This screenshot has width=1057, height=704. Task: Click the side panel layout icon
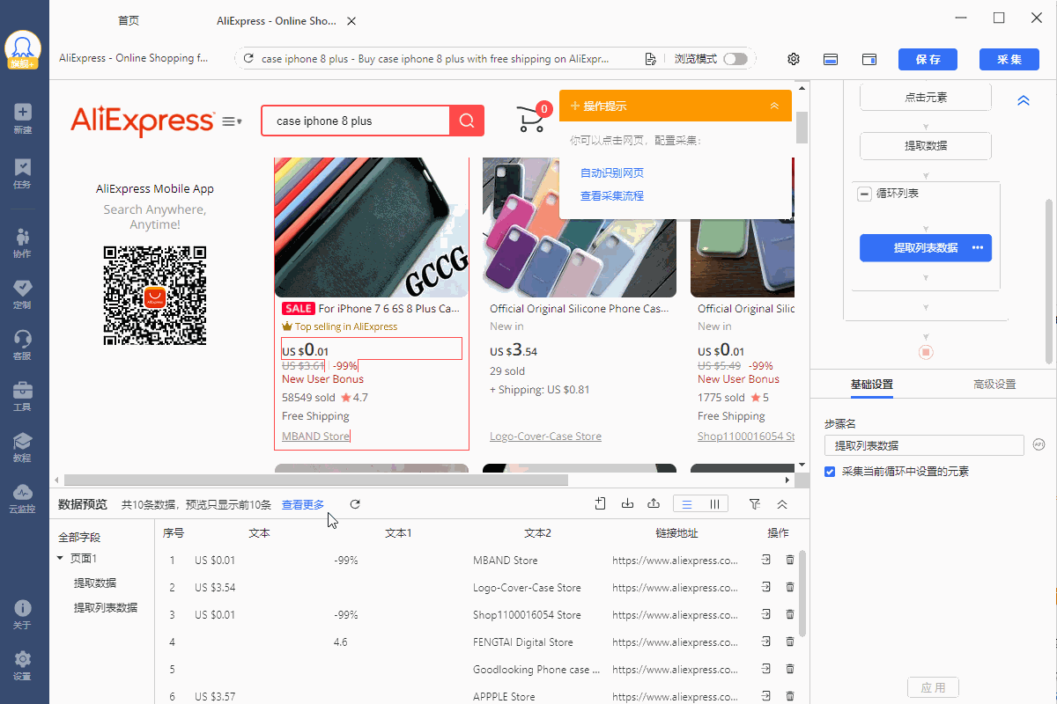(x=869, y=59)
